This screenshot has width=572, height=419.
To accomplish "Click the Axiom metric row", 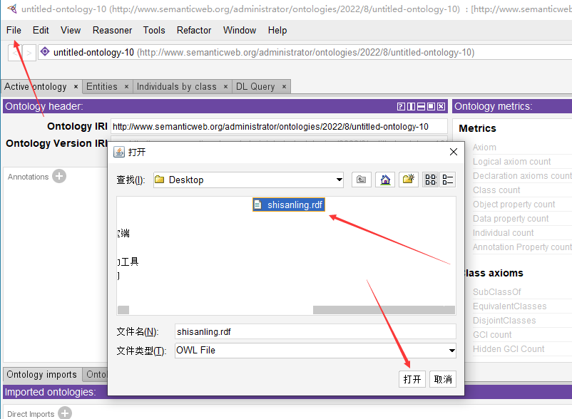I will (484, 148).
